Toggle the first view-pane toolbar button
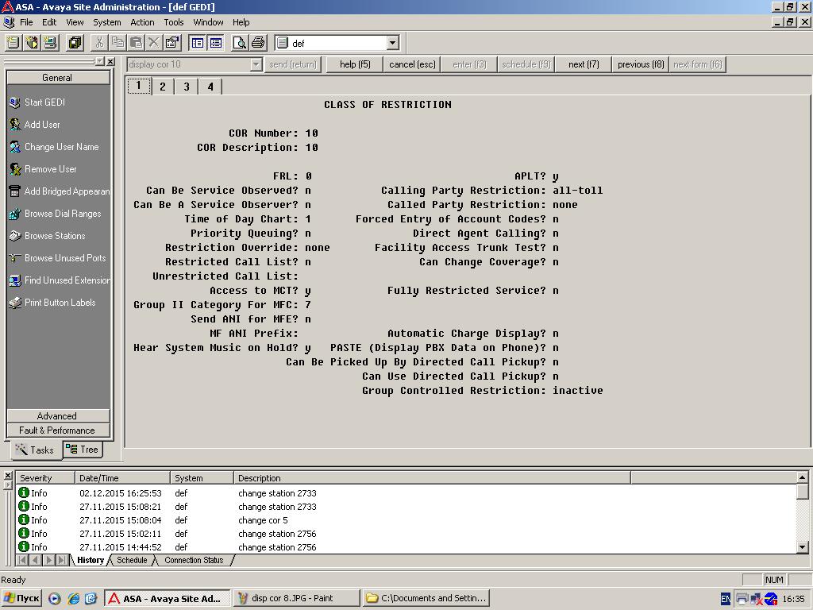Viewport: 813px width, 610px height. (x=198, y=43)
